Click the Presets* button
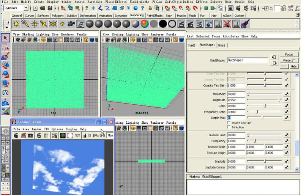 pyautogui.click(x=289, y=60)
